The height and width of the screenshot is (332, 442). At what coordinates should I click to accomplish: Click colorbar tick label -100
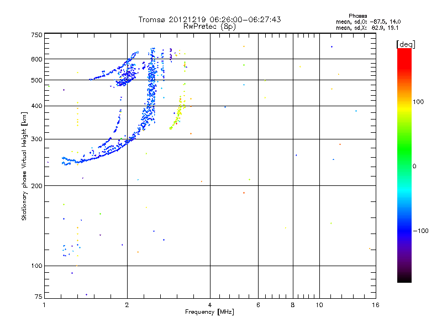[x=421, y=231]
